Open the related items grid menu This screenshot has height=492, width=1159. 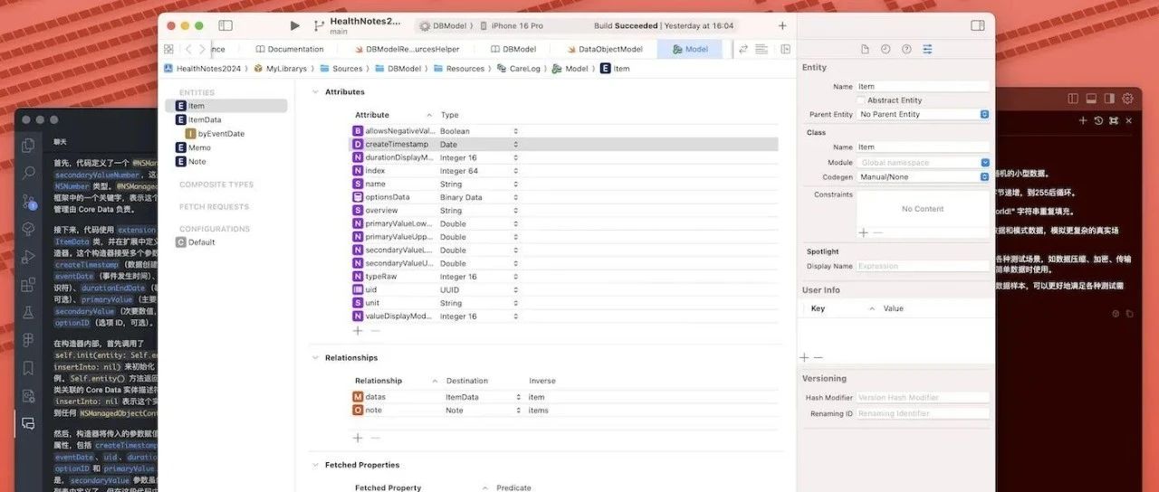tap(168, 49)
